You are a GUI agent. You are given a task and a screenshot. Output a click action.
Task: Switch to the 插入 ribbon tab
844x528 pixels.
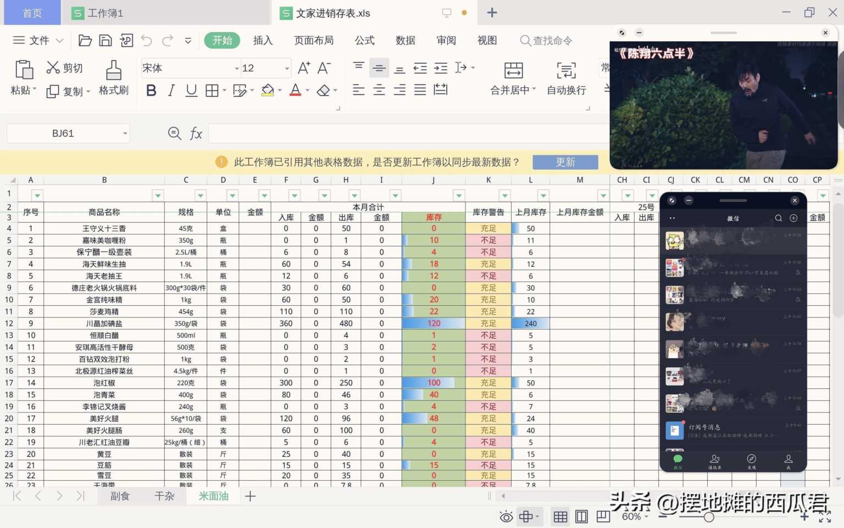pos(263,40)
